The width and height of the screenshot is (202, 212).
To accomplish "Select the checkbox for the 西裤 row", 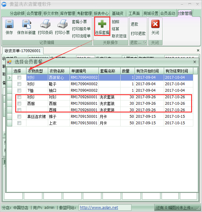I will click(19, 110).
